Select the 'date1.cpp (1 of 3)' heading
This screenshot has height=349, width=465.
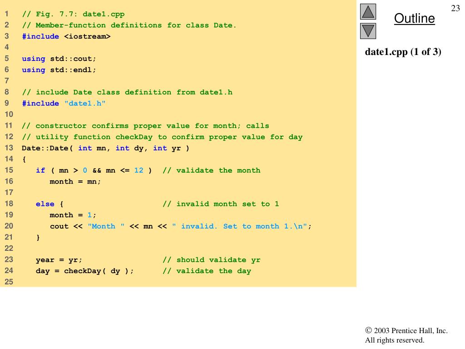click(403, 52)
